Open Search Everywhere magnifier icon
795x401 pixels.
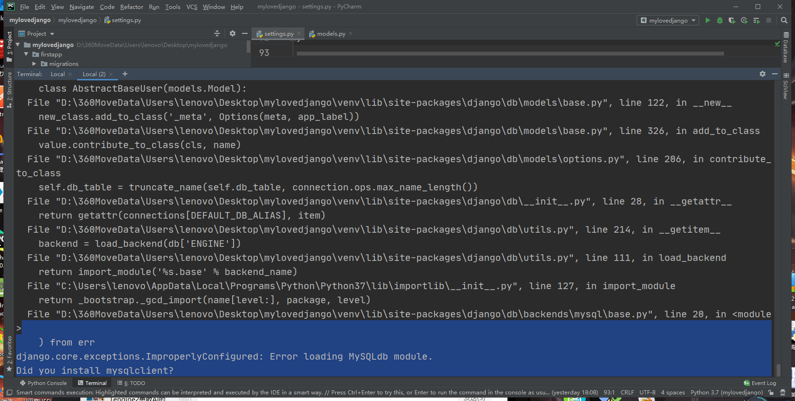[784, 20]
